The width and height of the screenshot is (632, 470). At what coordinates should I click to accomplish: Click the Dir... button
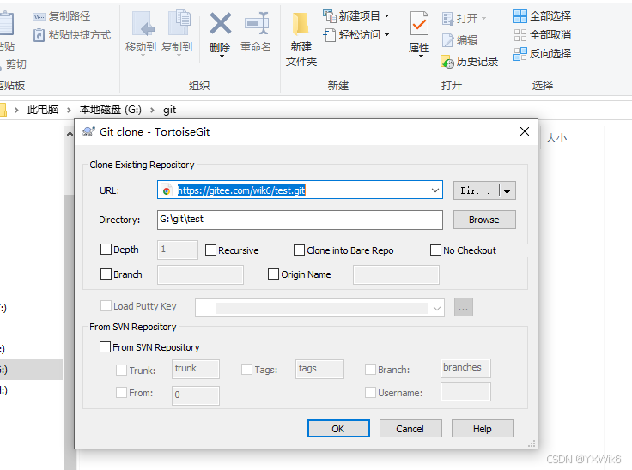coord(476,190)
